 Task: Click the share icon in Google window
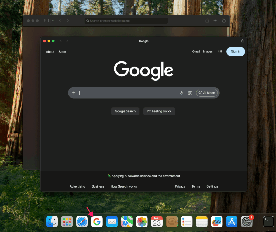[243, 41]
